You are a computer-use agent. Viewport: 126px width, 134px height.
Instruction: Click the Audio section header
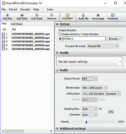point(90,70)
